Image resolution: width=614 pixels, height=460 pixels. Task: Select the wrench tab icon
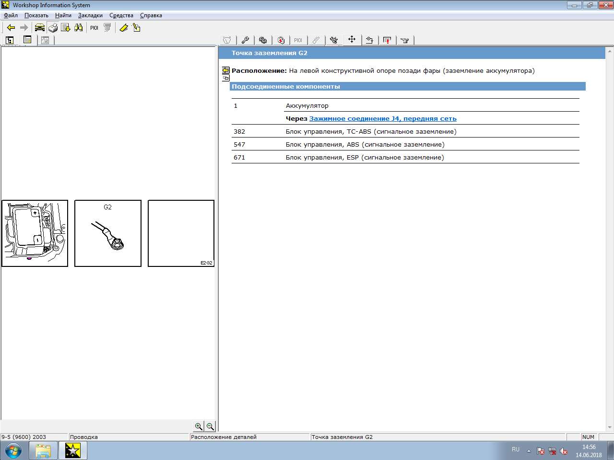[245, 40]
